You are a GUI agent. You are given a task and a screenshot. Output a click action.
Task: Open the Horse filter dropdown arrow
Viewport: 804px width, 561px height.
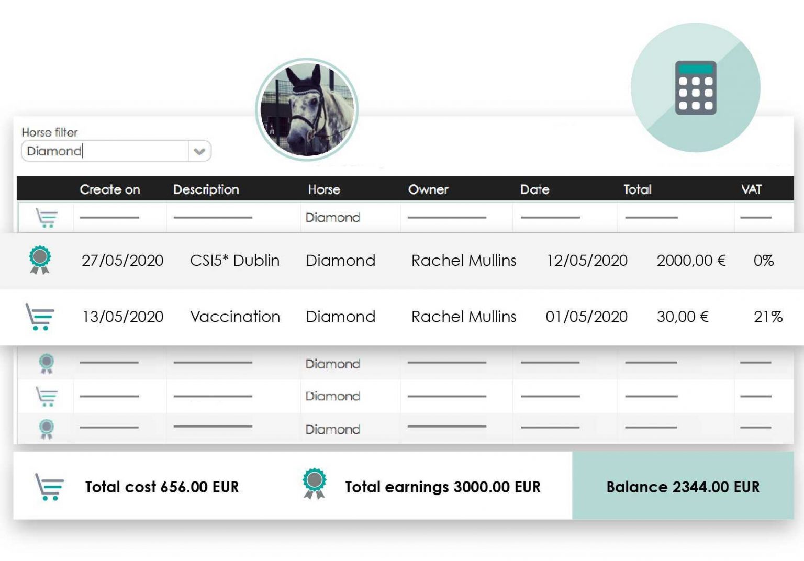pos(199,151)
